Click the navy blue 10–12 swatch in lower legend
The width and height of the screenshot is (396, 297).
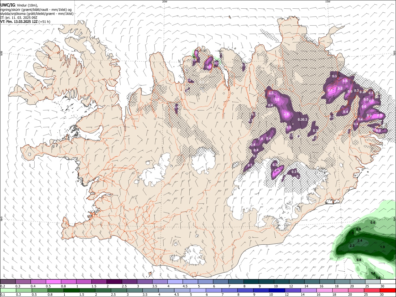coord(277,291)
